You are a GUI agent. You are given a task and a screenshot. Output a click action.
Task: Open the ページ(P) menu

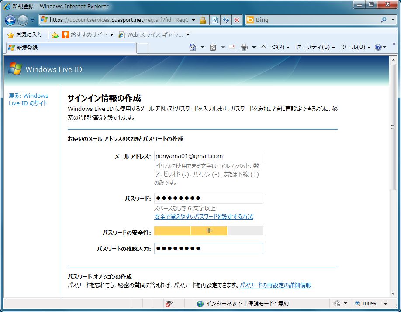click(275, 47)
